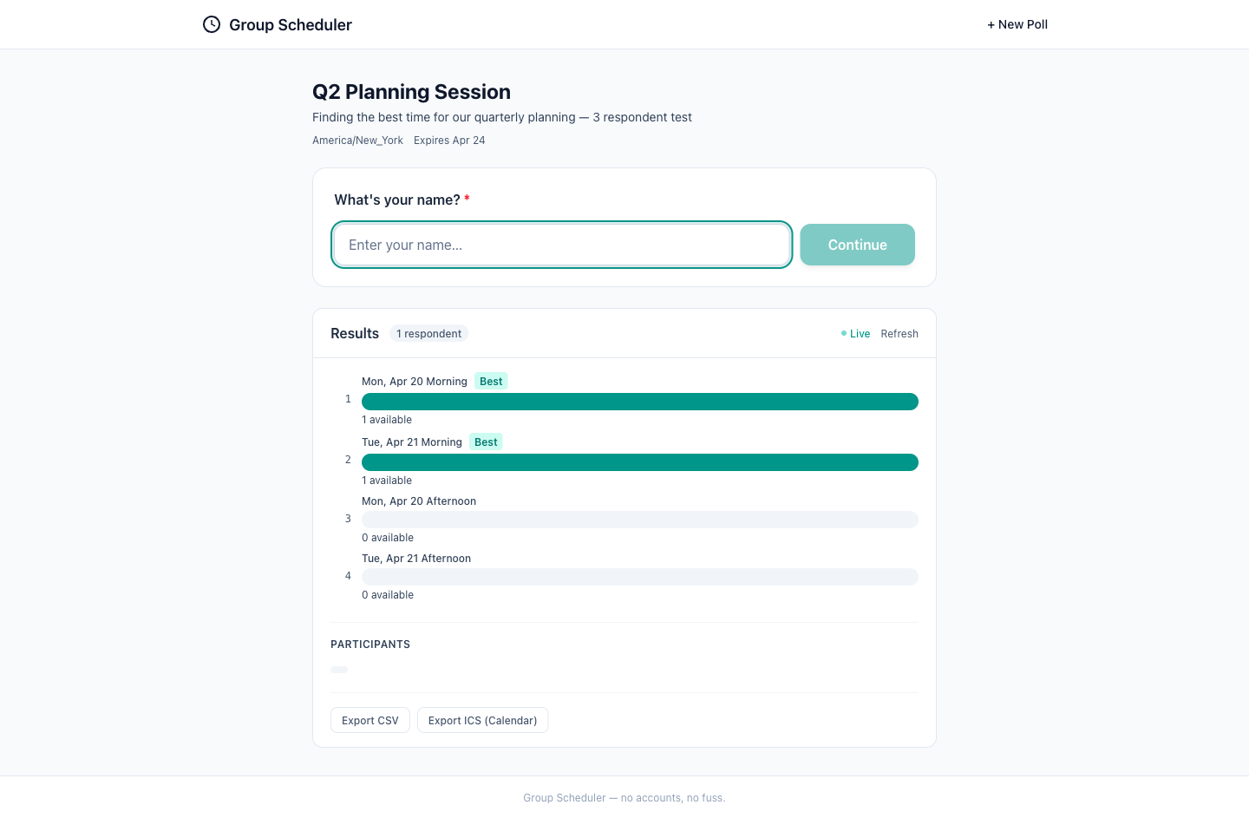Export results as CSV
This screenshot has height=818, width=1249.
[x=370, y=721]
